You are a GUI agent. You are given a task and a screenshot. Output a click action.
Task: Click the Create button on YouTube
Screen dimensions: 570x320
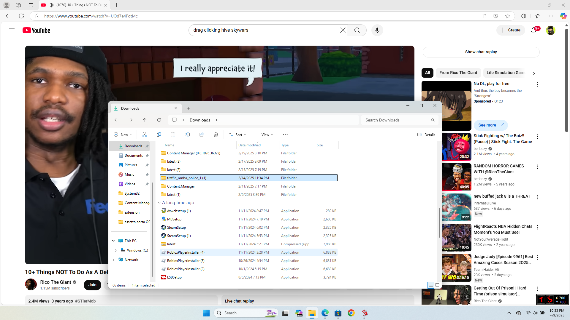point(511,30)
